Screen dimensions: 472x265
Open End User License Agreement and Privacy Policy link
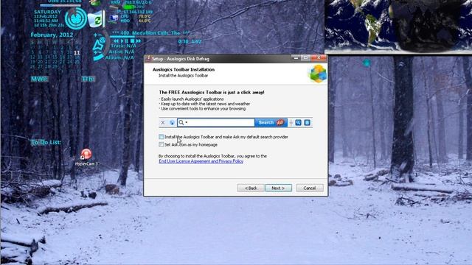(201, 161)
